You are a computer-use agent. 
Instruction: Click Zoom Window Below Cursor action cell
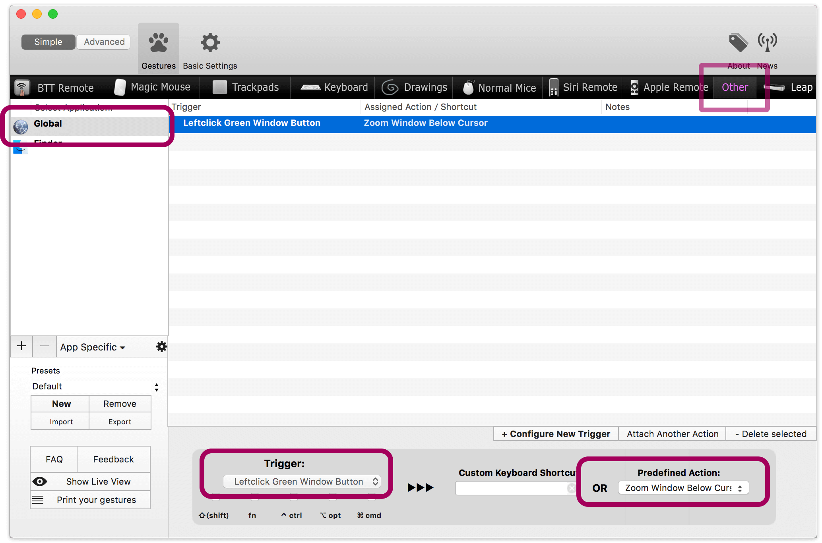click(x=426, y=123)
